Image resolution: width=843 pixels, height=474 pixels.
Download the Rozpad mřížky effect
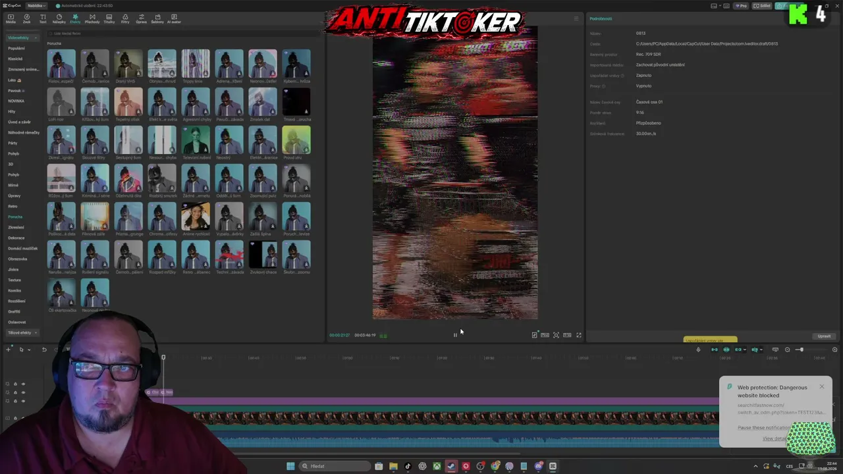tap(171, 265)
